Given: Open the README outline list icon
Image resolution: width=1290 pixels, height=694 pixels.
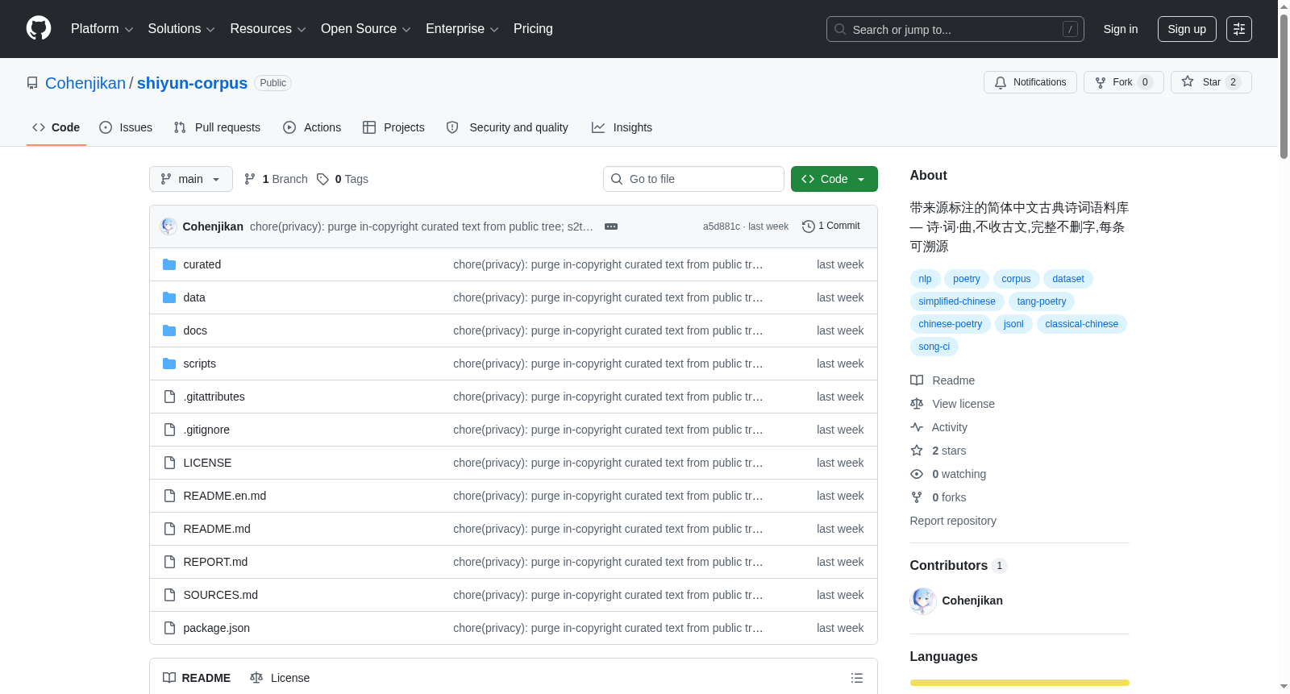Looking at the screenshot, I should pos(857,678).
